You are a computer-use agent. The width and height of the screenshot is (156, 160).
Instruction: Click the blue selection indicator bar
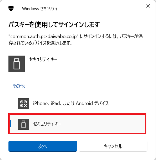[10, 124]
